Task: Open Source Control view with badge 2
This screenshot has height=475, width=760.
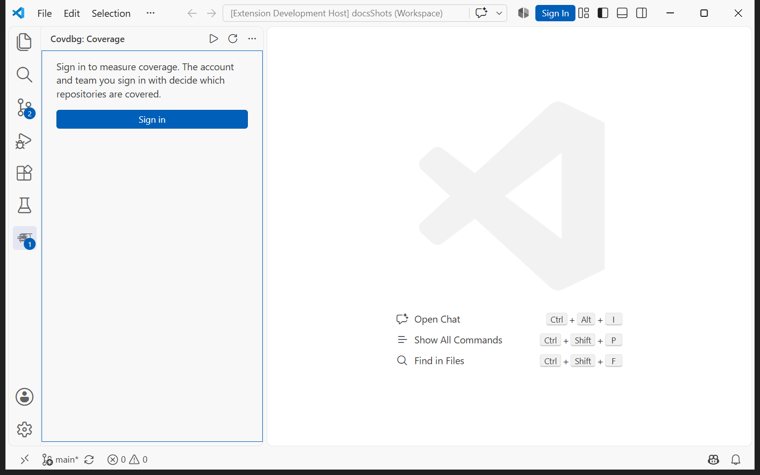Action: click(x=24, y=107)
